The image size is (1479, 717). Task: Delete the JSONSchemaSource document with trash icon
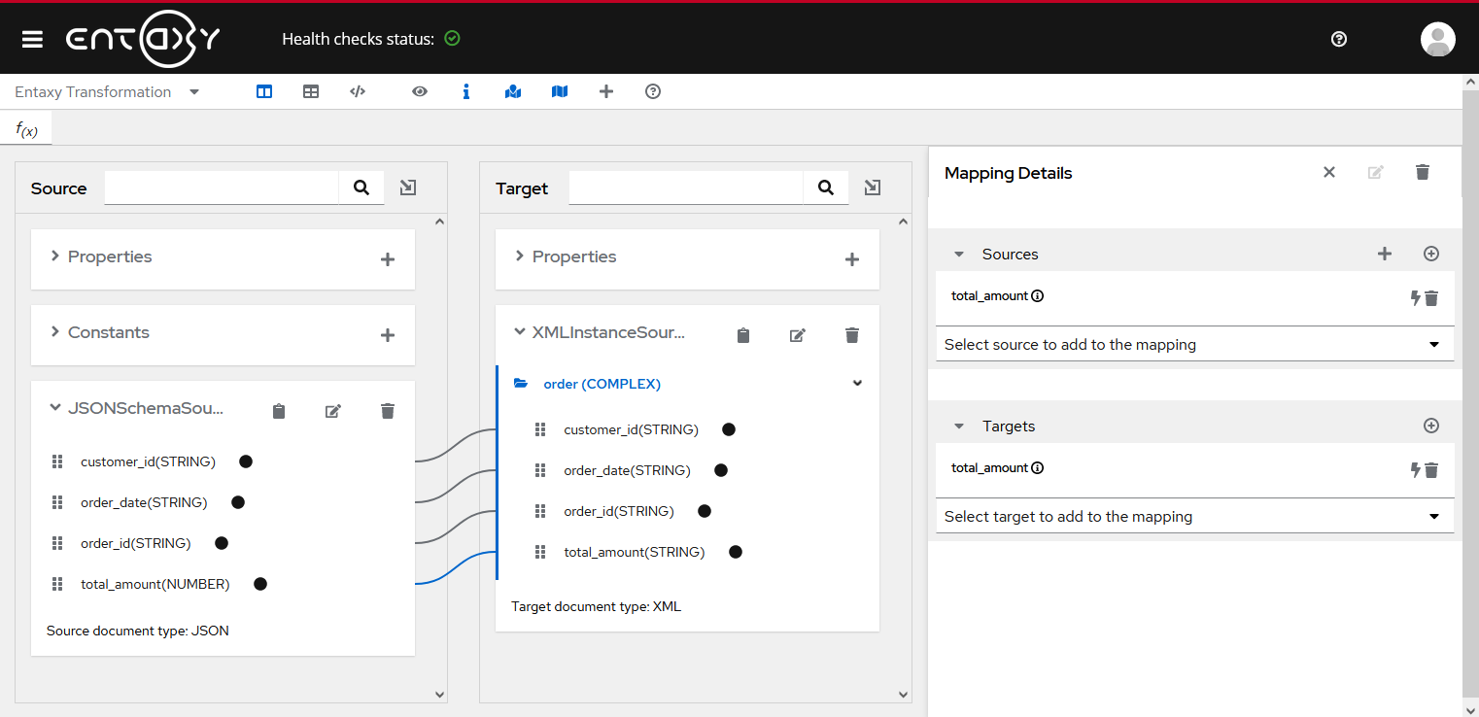coord(388,411)
